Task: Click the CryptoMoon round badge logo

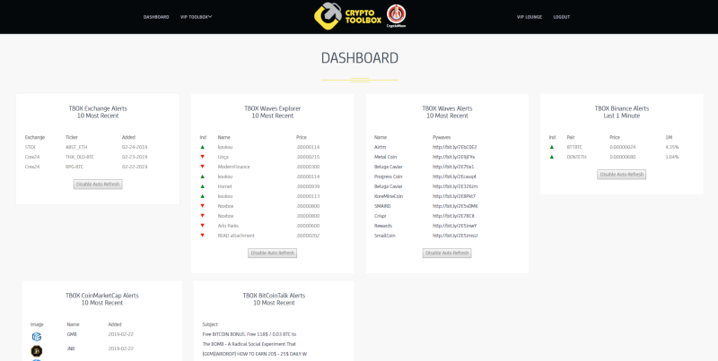Action: 396,16
